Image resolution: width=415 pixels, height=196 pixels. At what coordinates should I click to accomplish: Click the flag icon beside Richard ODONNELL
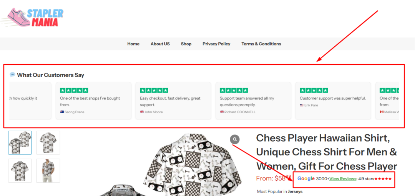pos(222,112)
